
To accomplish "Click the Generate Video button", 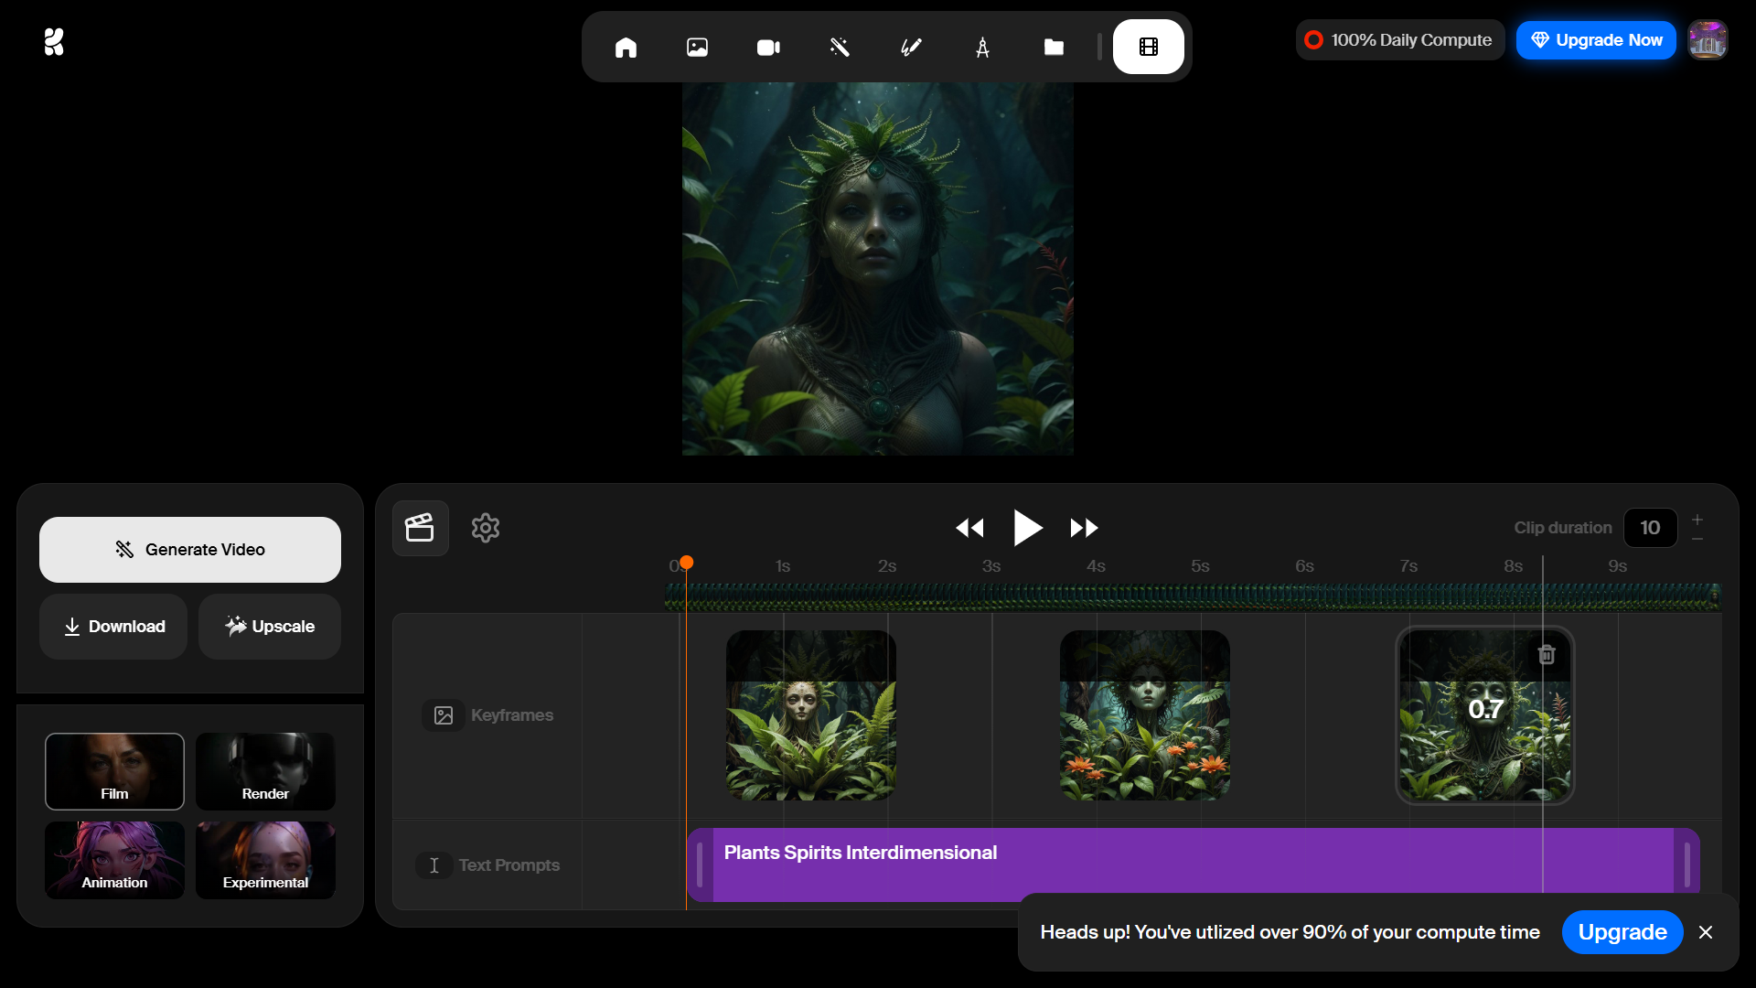I will point(190,550).
